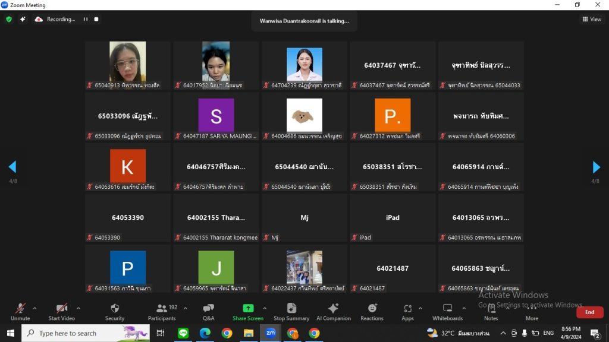Expand share options arrow beside Share Screen

pyautogui.click(x=265, y=308)
